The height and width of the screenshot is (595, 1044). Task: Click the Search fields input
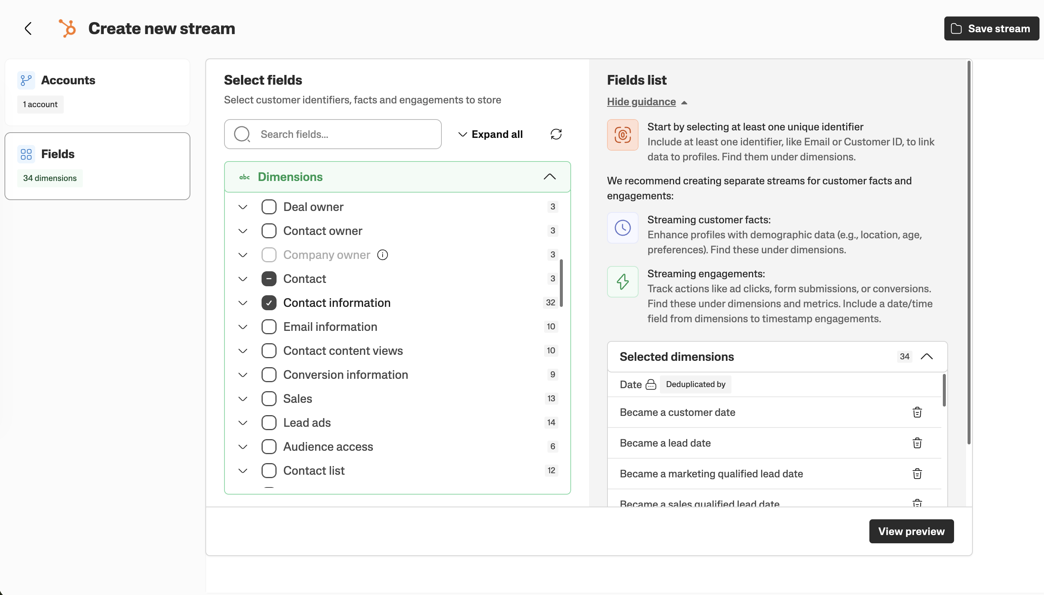(x=333, y=134)
